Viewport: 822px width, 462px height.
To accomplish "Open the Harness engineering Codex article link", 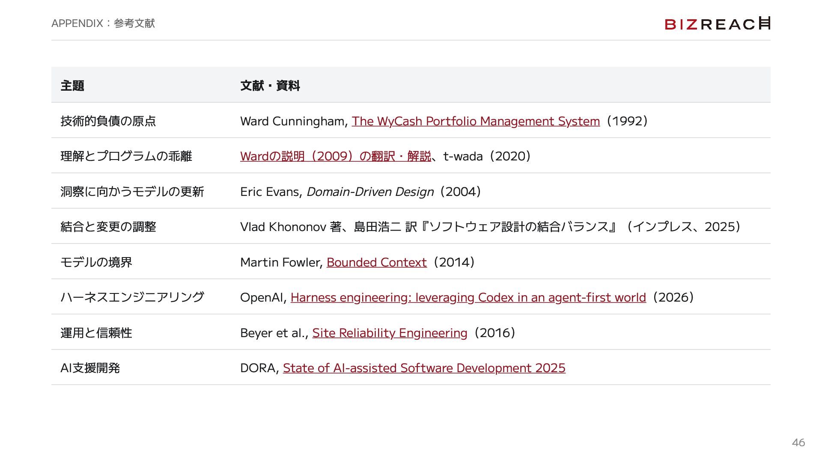I will click(x=468, y=297).
